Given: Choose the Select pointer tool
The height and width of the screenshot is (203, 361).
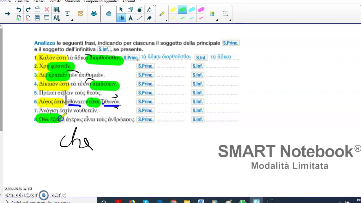Looking at the screenshot, I should [x=121, y=10].
